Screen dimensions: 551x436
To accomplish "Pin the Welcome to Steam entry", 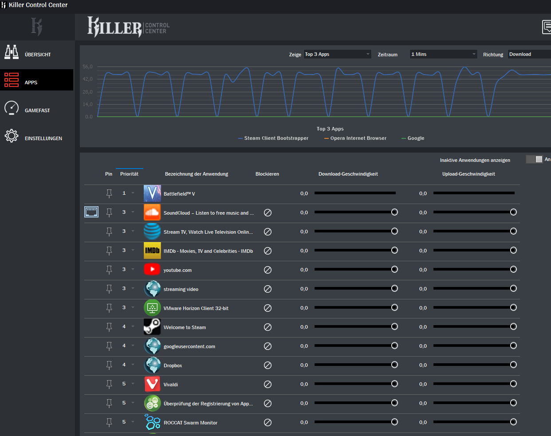I will 109,327.
